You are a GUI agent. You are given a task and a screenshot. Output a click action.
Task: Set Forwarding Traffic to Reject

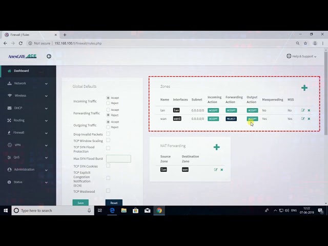tap(108, 115)
